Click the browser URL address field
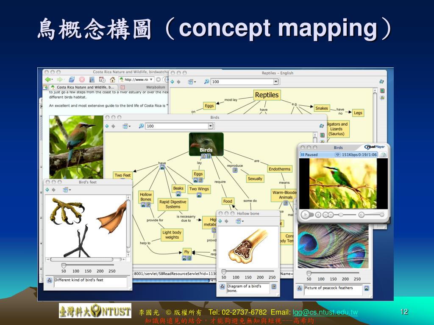434x325 pixels. tap(136, 80)
